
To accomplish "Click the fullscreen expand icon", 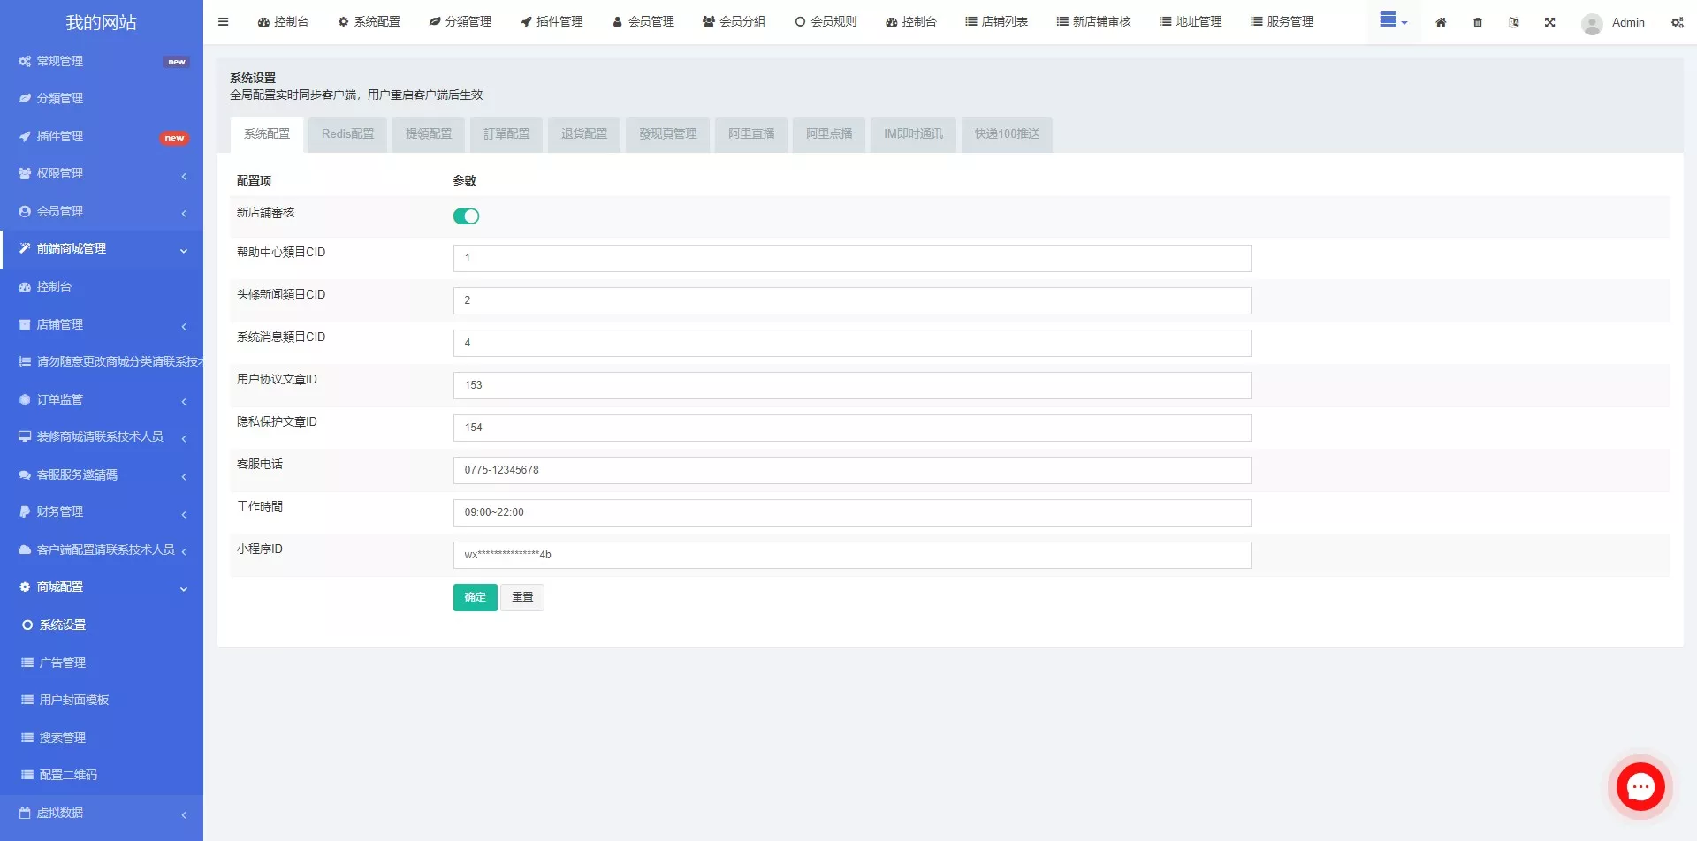I will pyautogui.click(x=1549, y=23).
